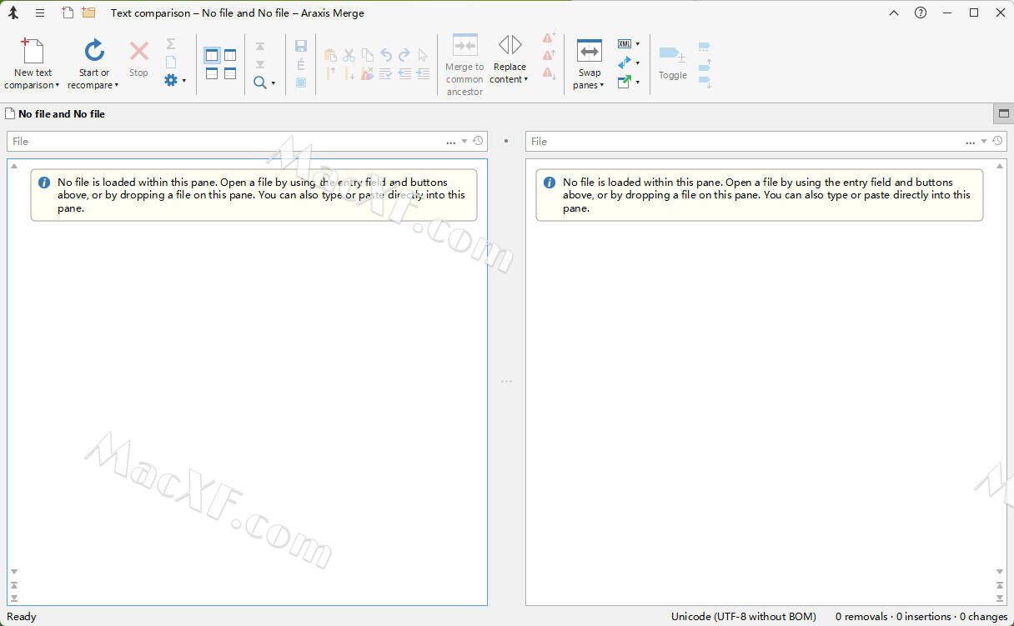Viewport: 1014px width, 626px height.
Task: Expand the green export icon dropdown arrow
Action: (x=638, y=82)
